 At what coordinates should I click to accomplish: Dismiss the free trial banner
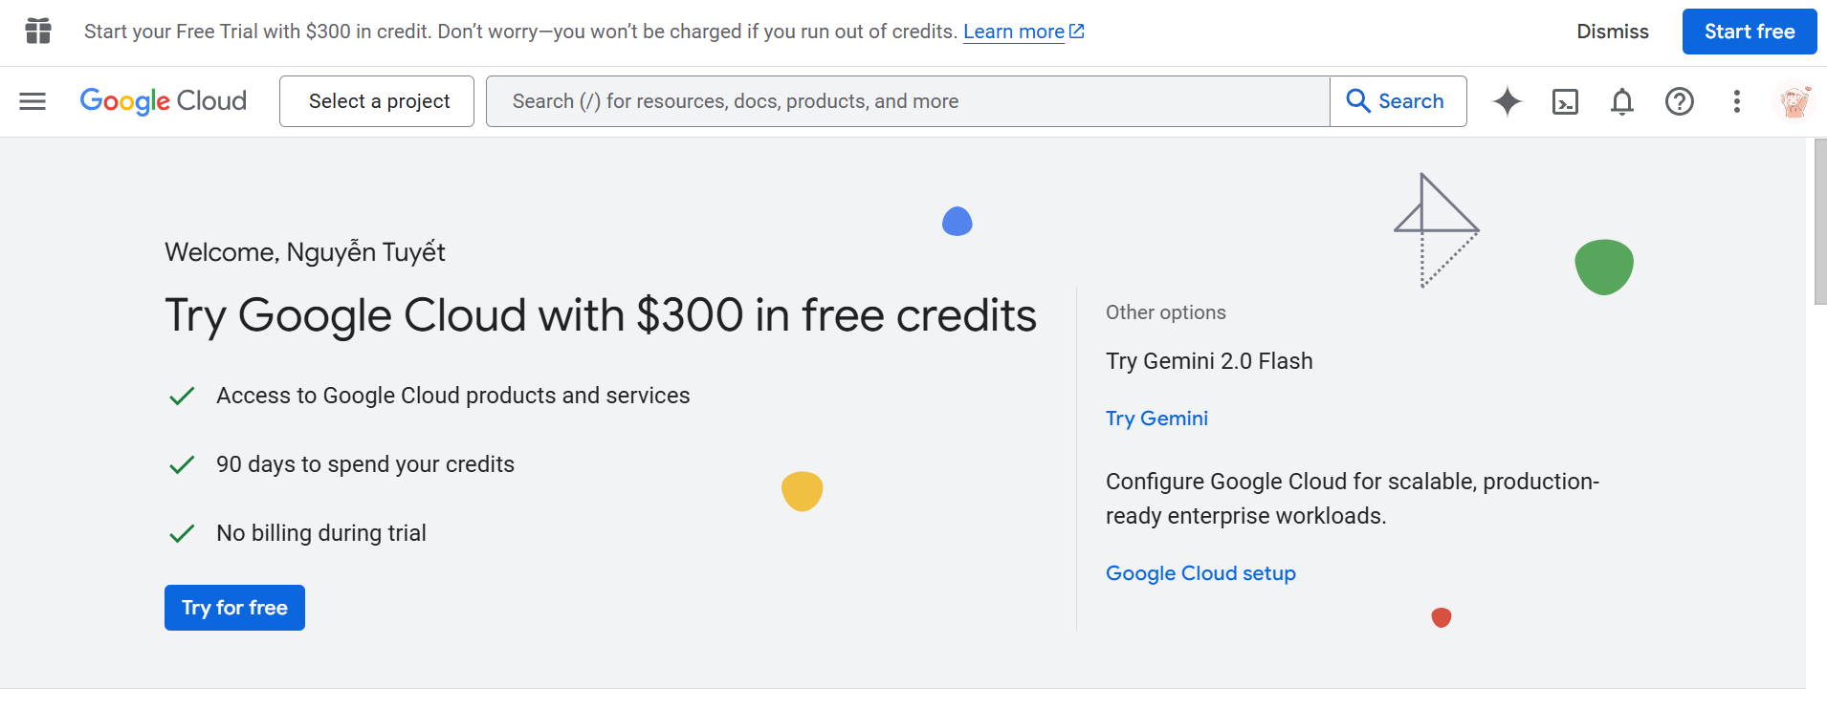click(1613, 32)
